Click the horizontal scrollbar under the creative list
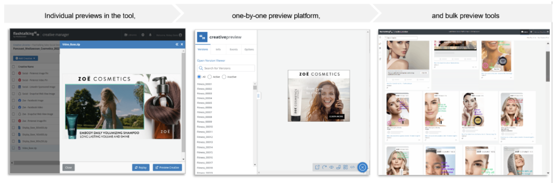The image size is (557, 183). coord(35,163)
